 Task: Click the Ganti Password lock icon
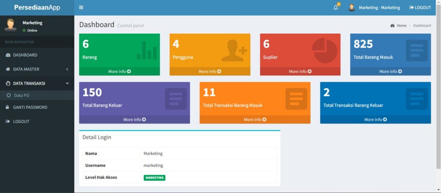coord(8,107)
